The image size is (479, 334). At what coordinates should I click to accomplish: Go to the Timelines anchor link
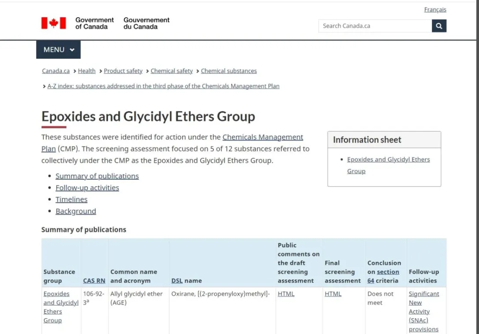point(71,199)
